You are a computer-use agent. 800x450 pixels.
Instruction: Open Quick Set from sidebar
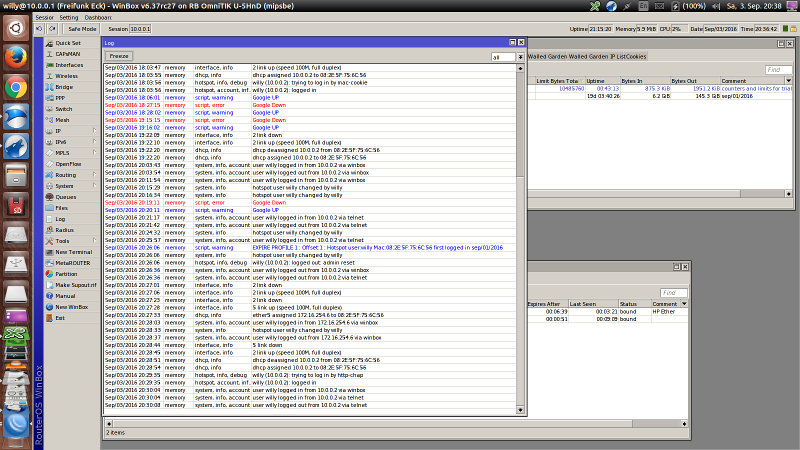[67, 43]
